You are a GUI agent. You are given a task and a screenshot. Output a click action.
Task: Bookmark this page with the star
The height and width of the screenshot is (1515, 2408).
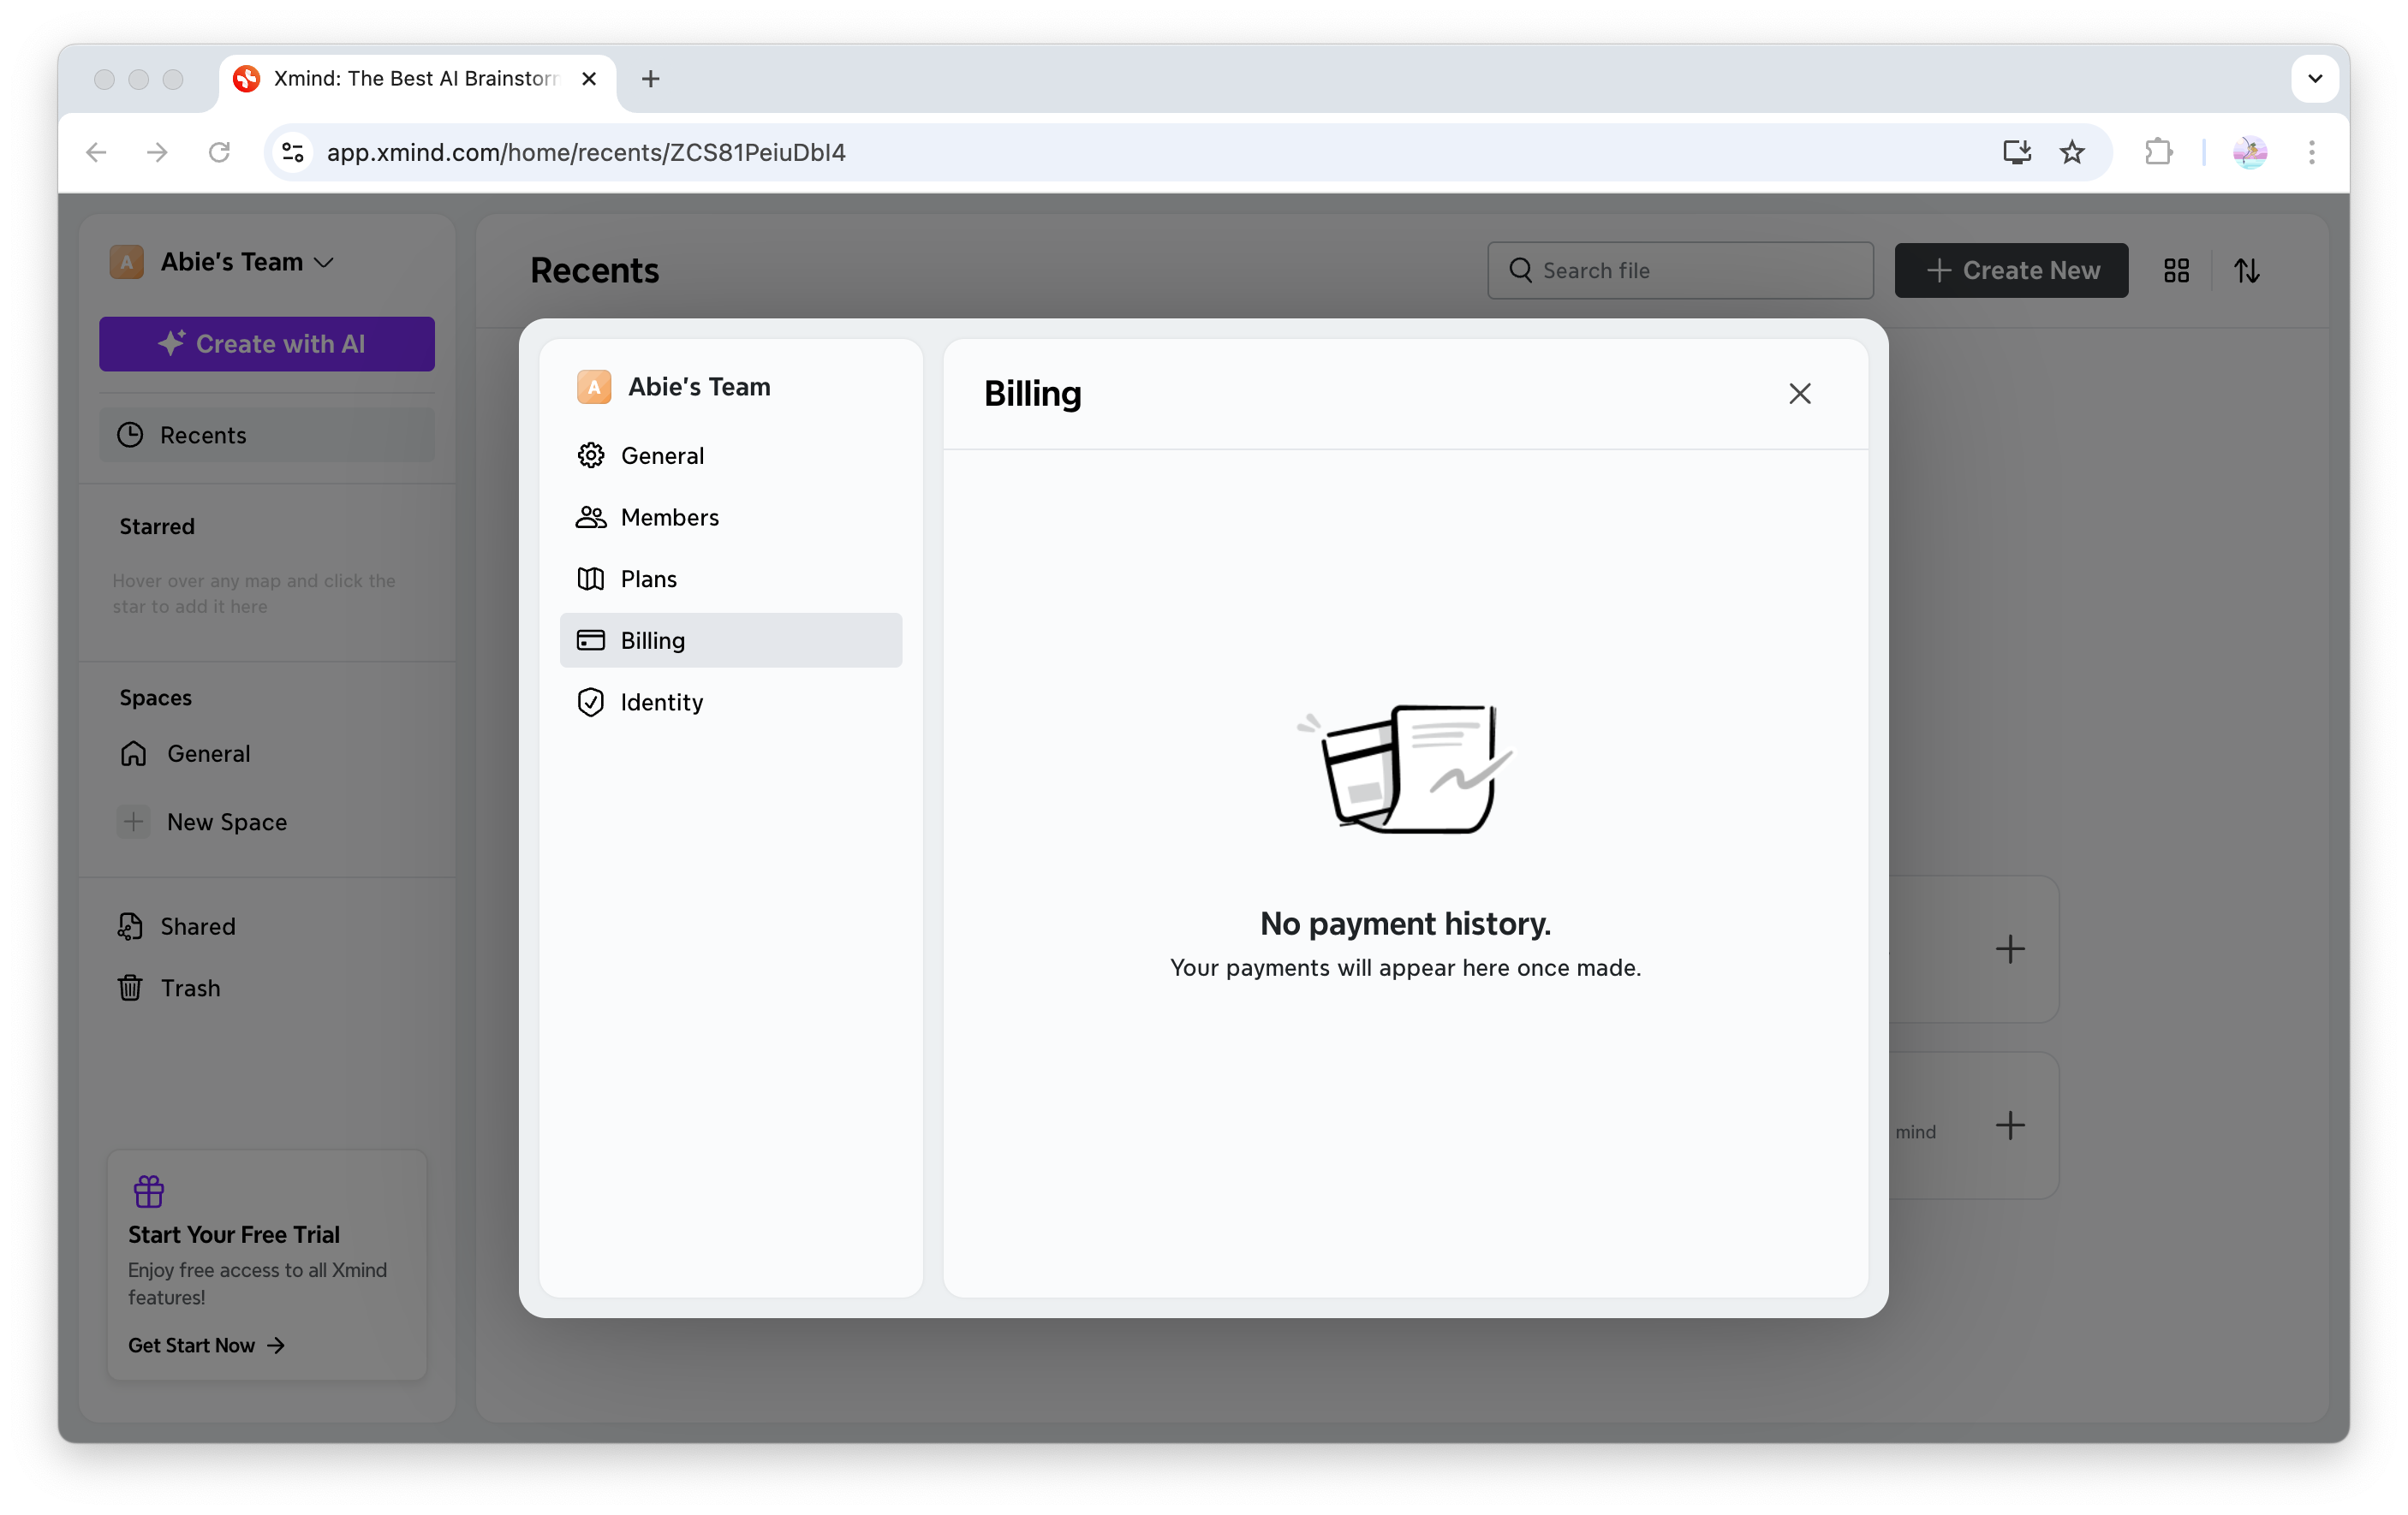tap(2072, 151)
